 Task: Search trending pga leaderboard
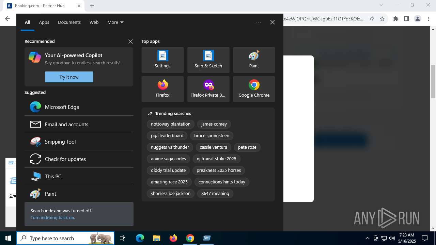(x=167, y=135)
